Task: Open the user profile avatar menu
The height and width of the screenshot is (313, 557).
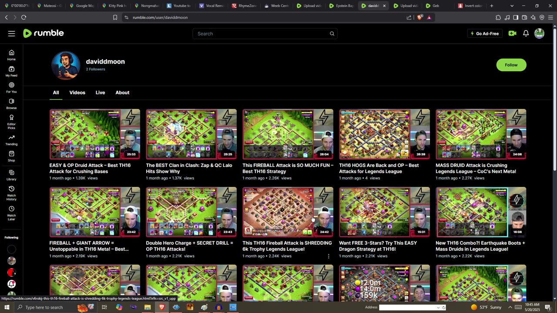Action: tap(539, 33)
